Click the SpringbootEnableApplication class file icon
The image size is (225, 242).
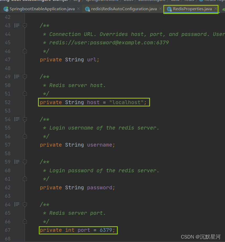click(6, 9)
